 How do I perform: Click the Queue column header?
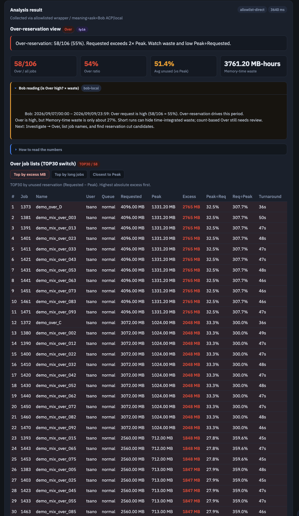[108, 197]
